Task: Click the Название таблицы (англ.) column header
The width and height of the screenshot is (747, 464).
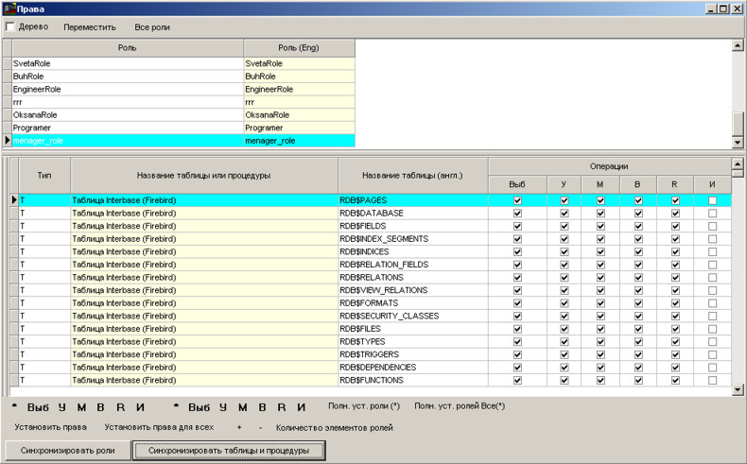Action: coord(412,175)
